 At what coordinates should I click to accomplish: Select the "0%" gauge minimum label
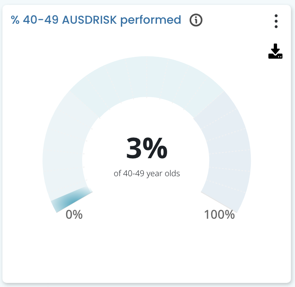pos(74,214)
